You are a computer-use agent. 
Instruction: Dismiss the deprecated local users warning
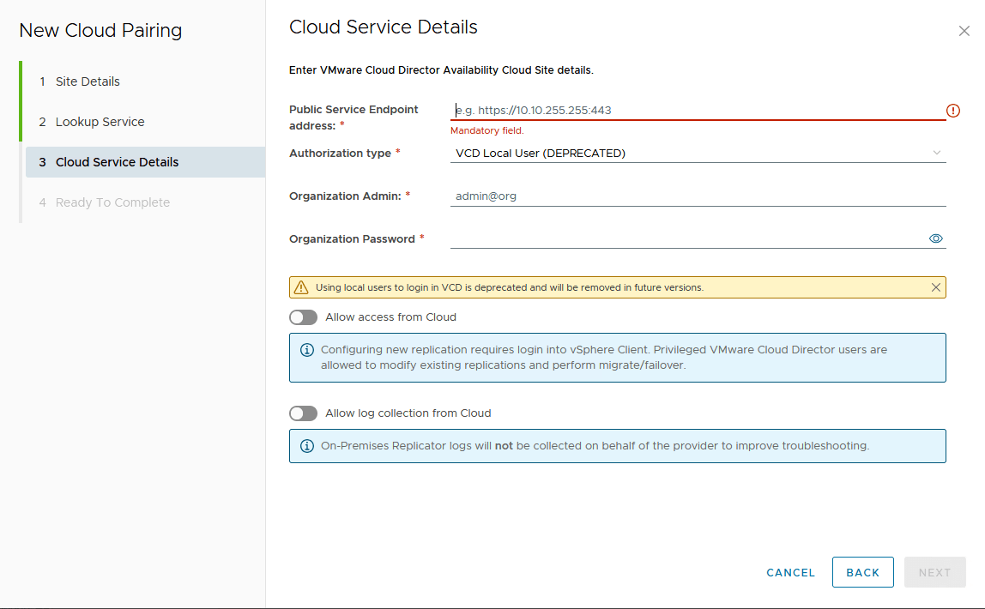pyautogui.click(x=935, y=287)
